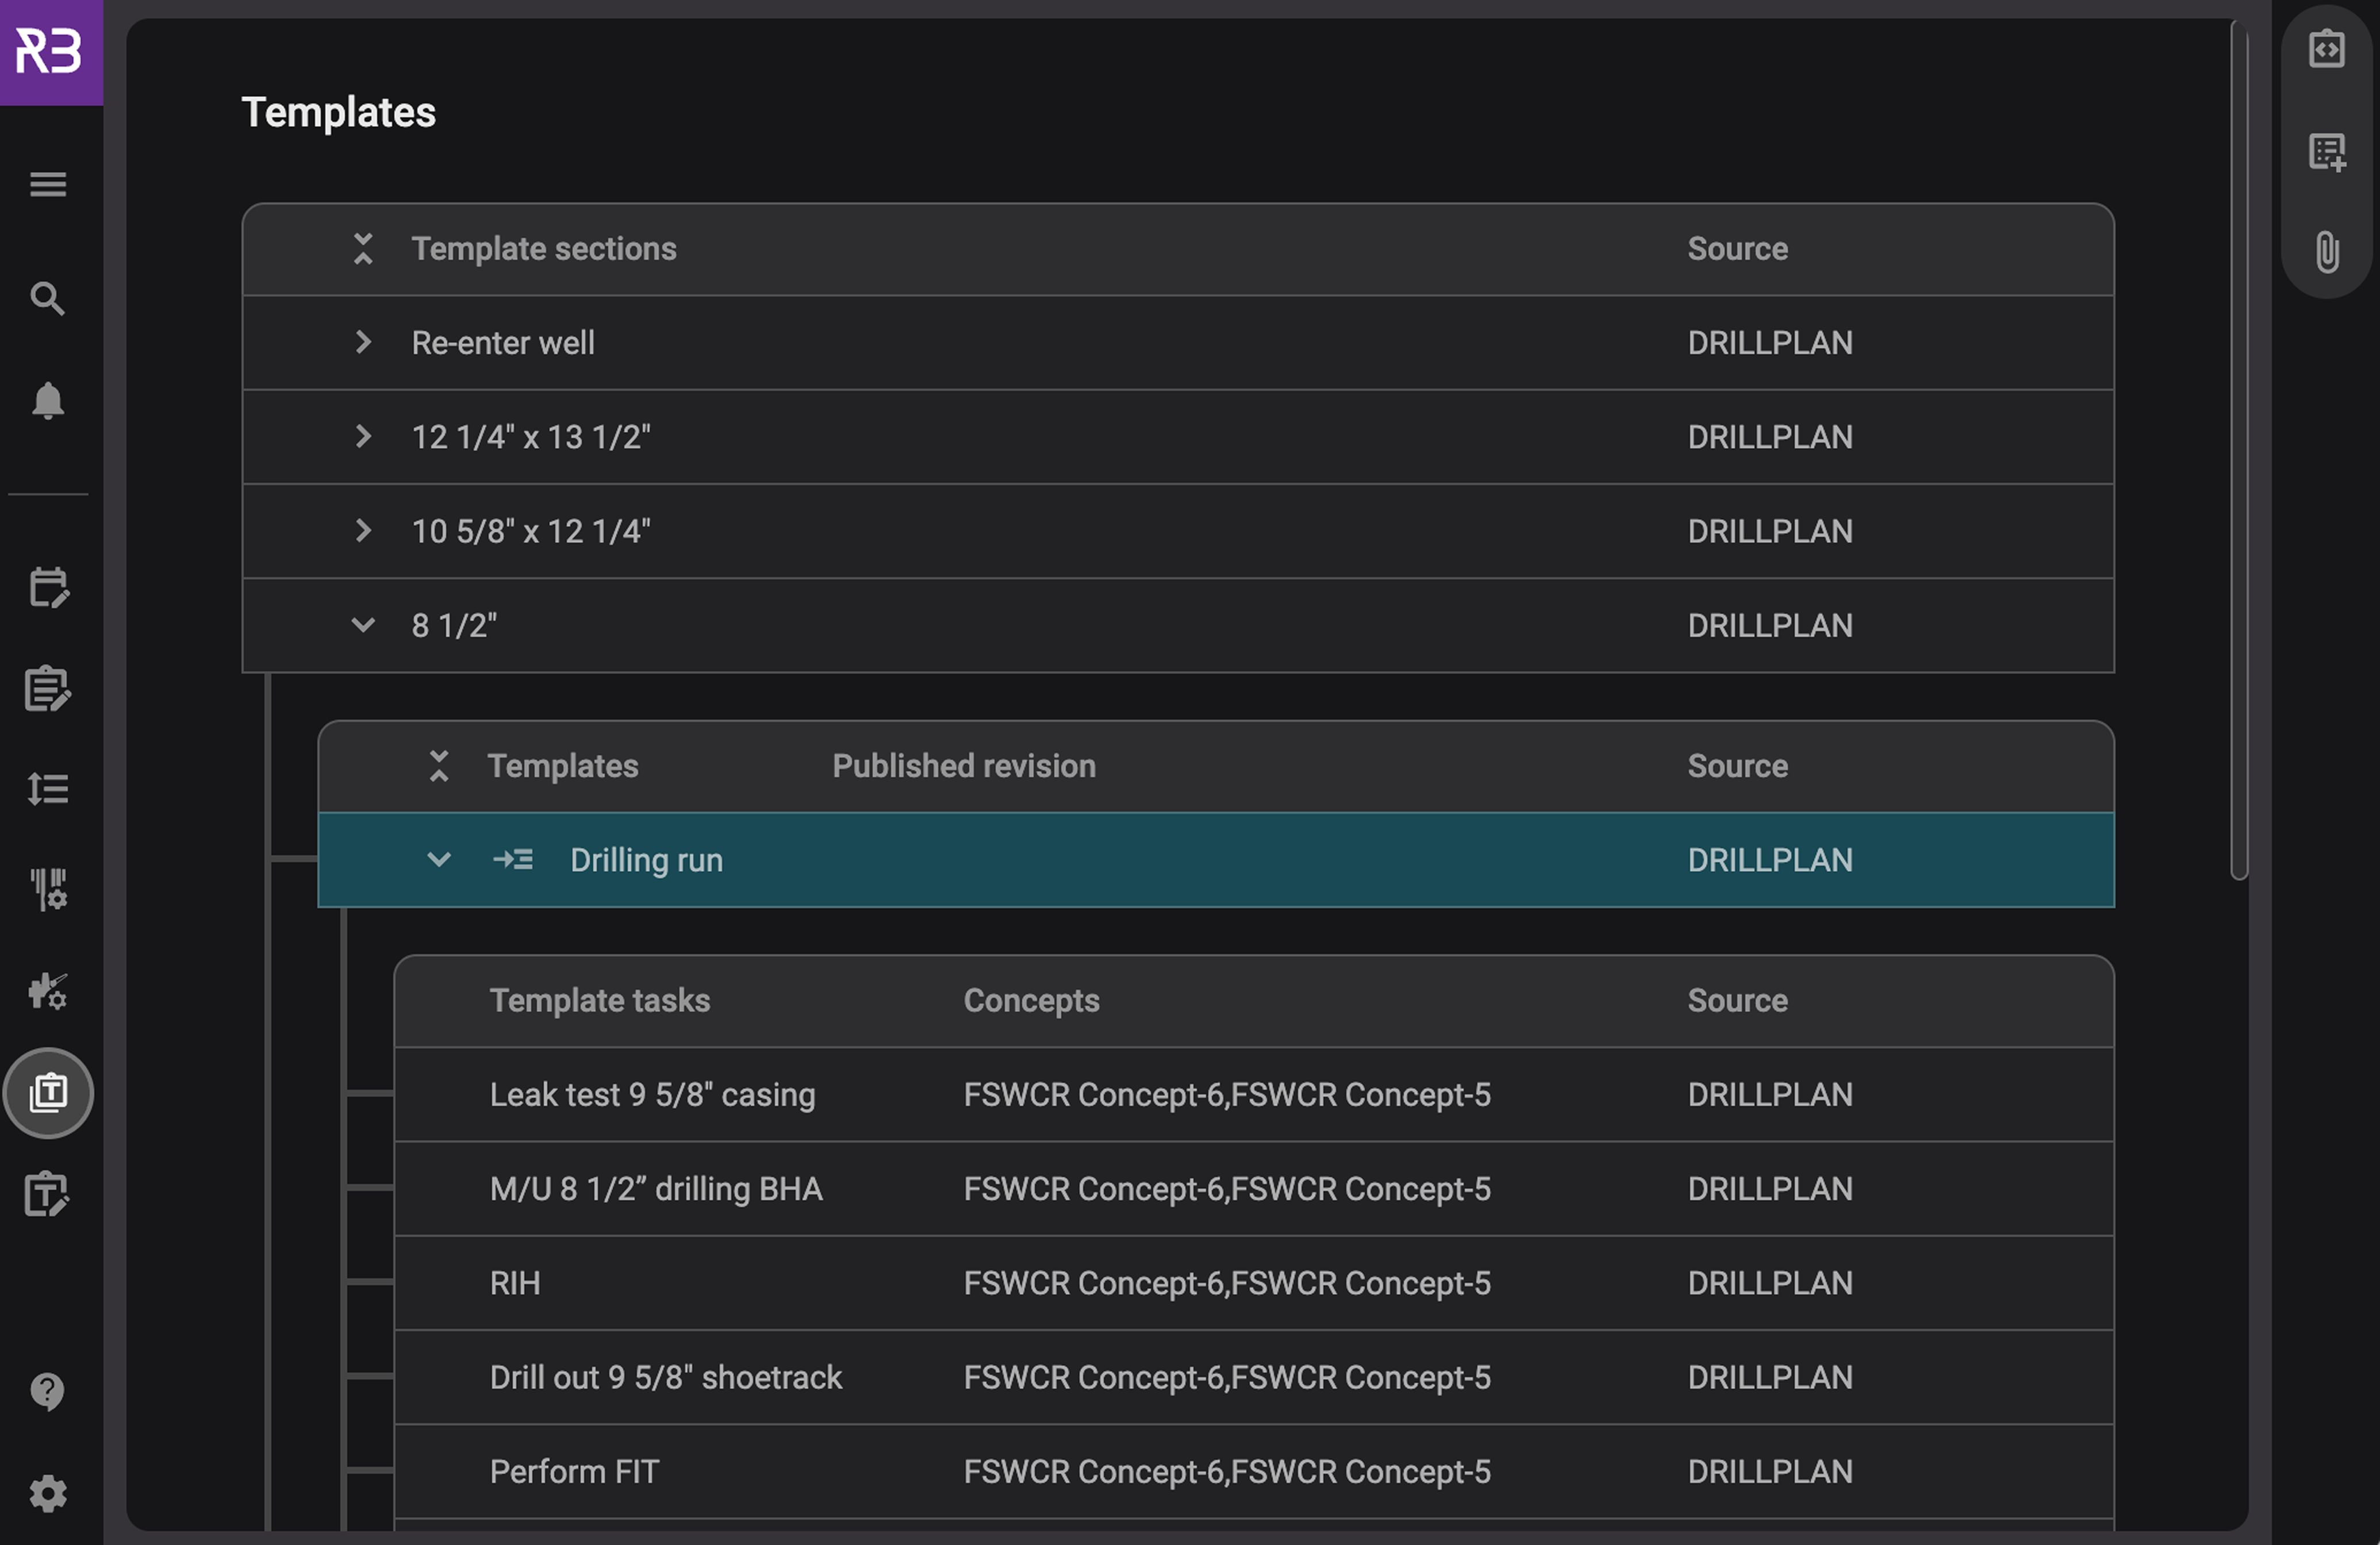Click the code clipboard icon top right
Image resolution: width=2380 pixels, height=1545 pixels.
click(2327, 48)
